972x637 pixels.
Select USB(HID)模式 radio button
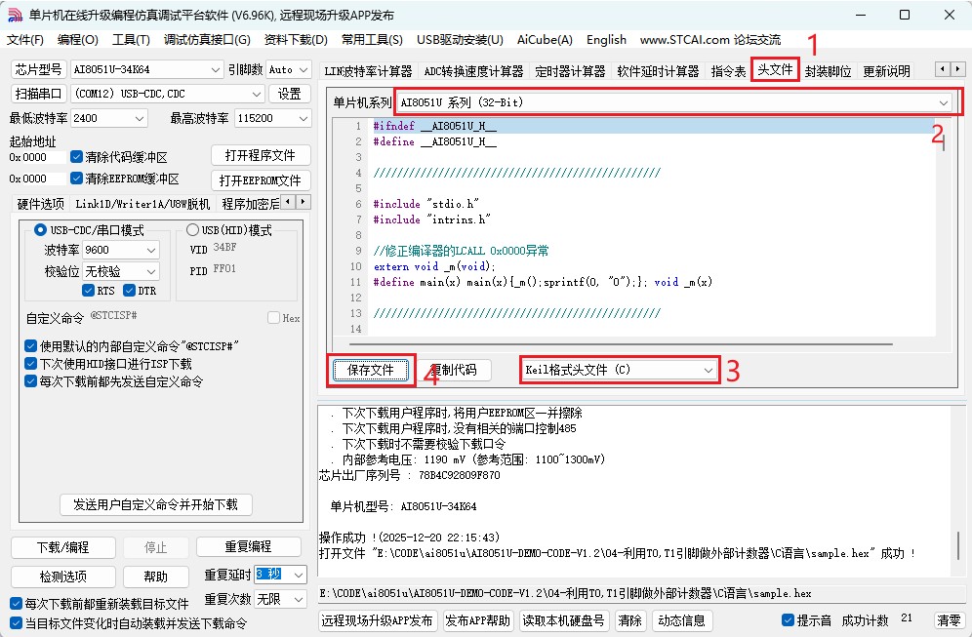[x=195, y=230]
